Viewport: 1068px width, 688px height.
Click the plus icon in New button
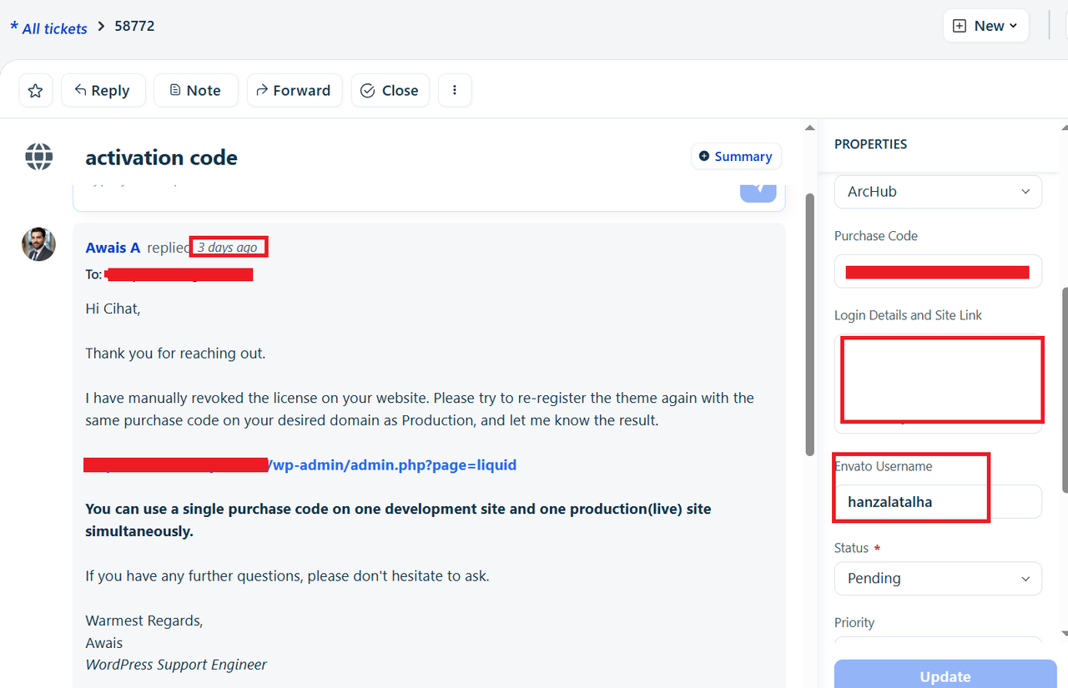click(960, 26)
